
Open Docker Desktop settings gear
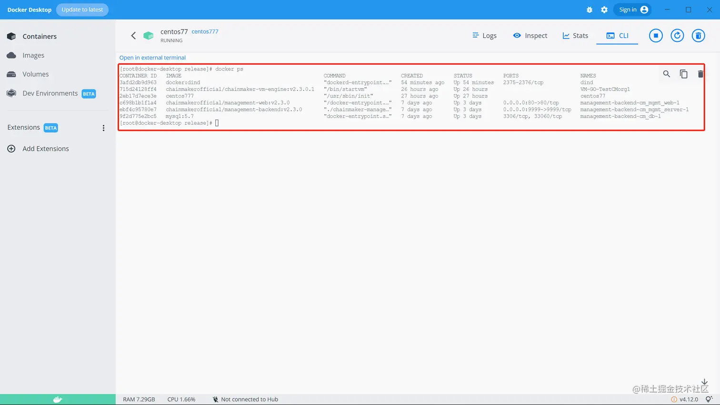click(604, 10)
